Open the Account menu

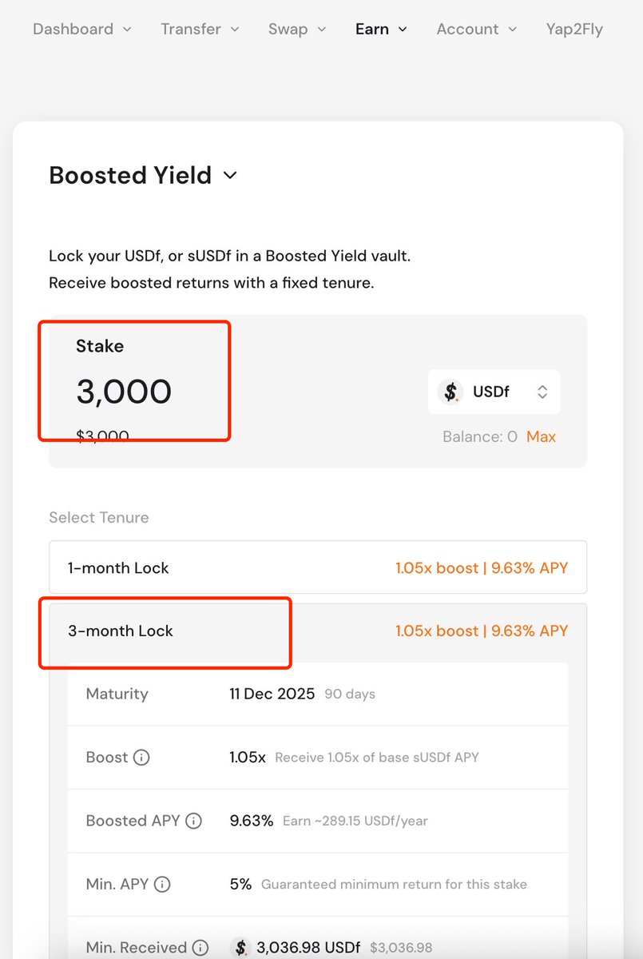(476, 30)
